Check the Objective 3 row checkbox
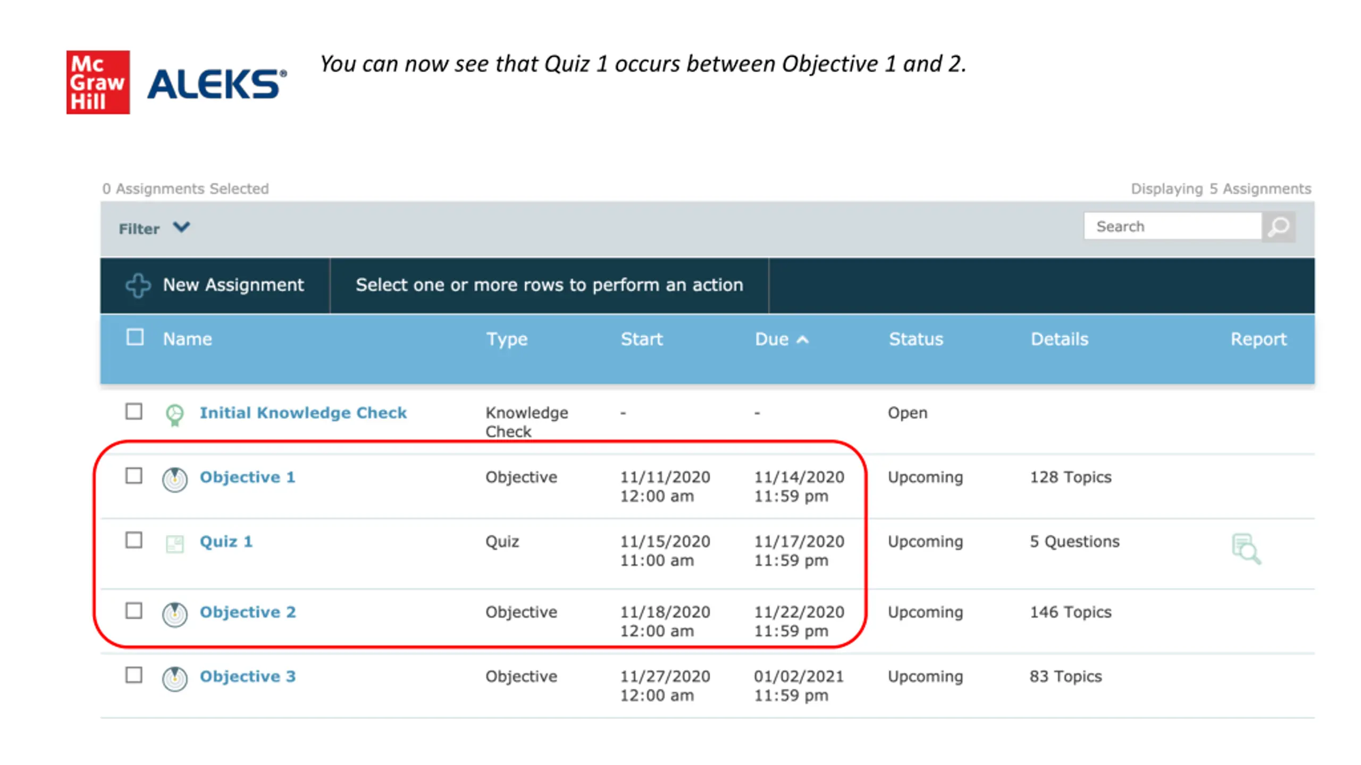Screen dimensions: 1361x765 [133, 675]
